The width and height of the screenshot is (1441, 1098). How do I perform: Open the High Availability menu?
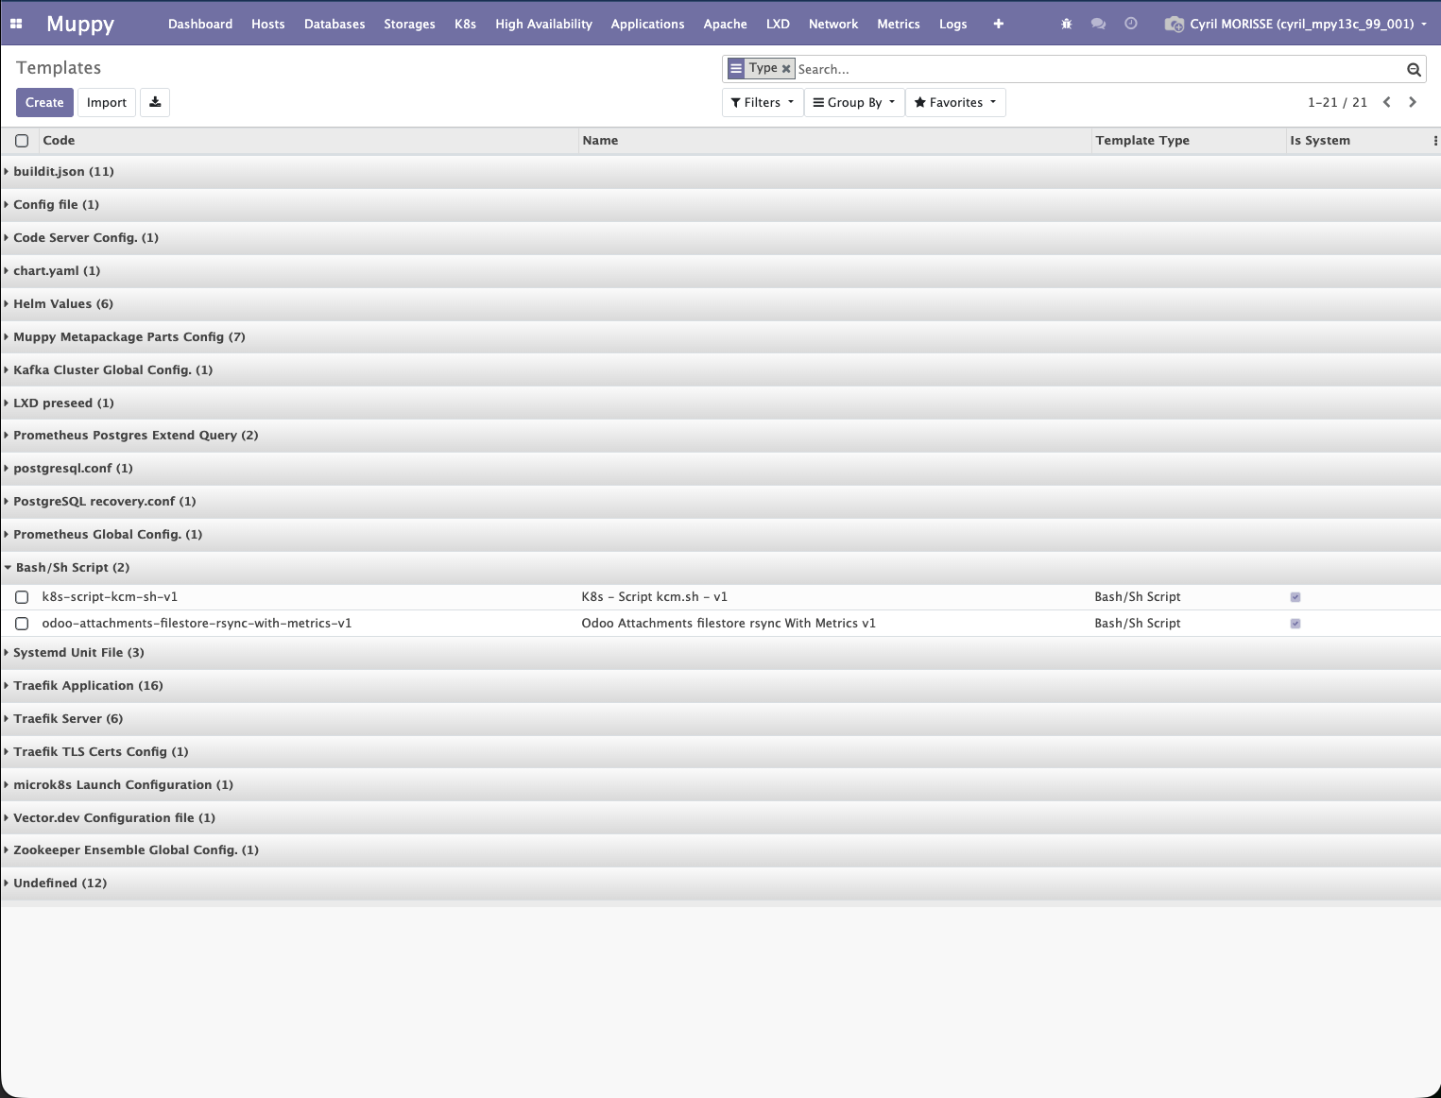(x=543, y=24)
